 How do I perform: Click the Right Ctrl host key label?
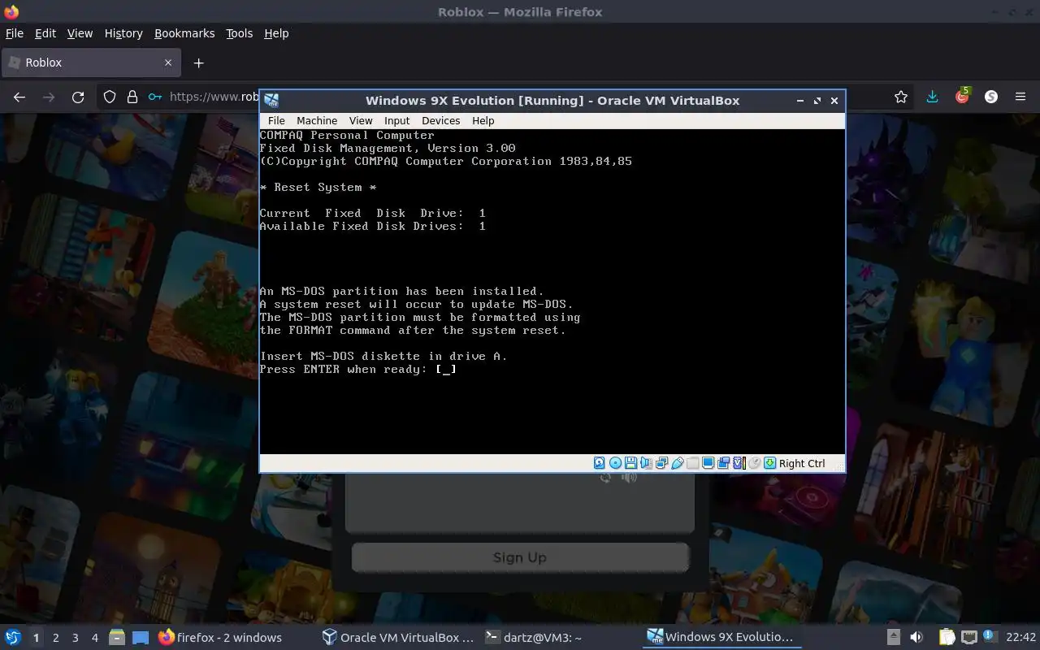[802, 463]
